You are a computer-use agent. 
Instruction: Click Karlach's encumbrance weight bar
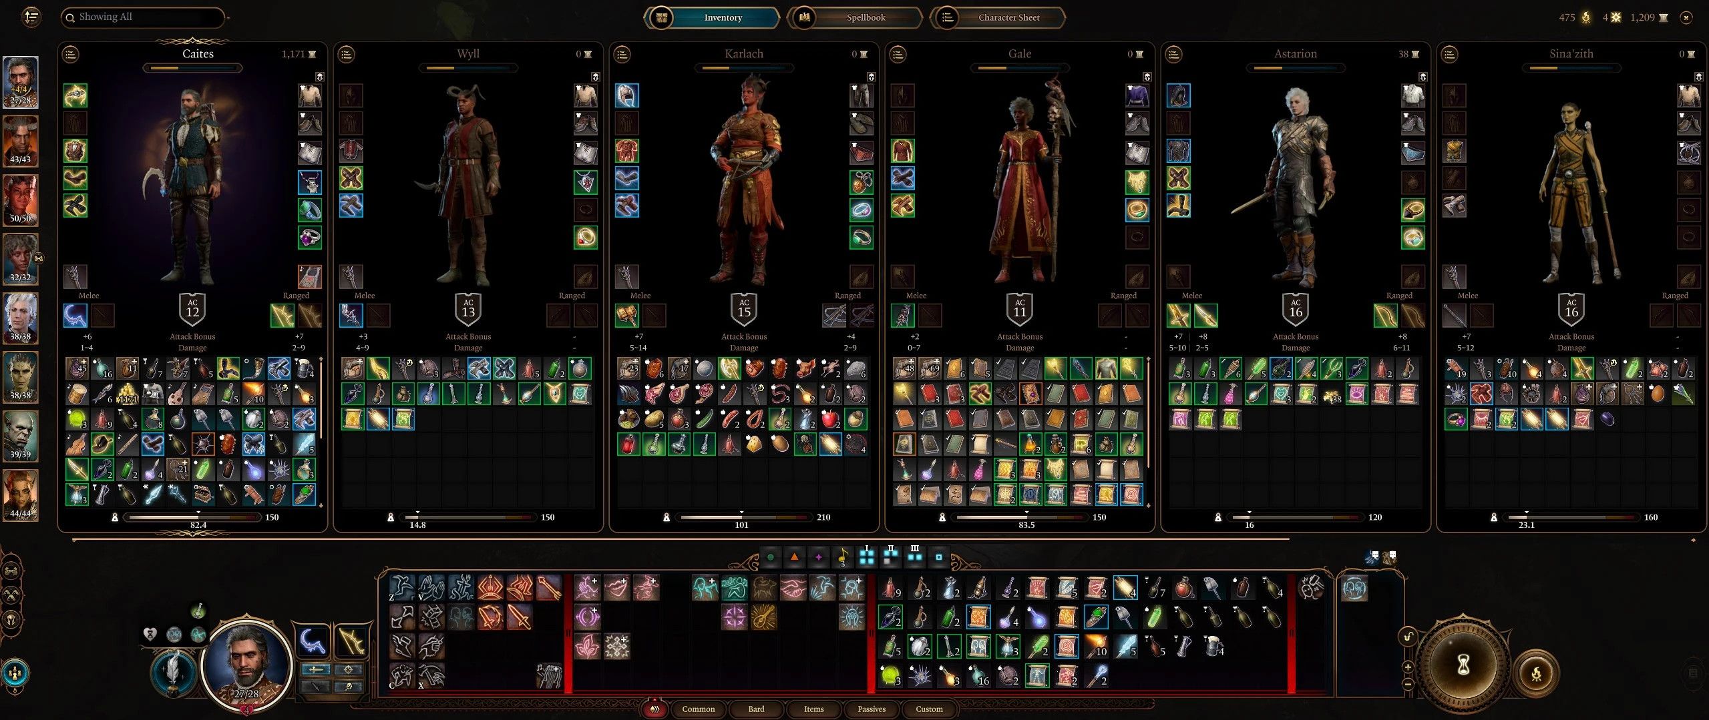point(744,517)
